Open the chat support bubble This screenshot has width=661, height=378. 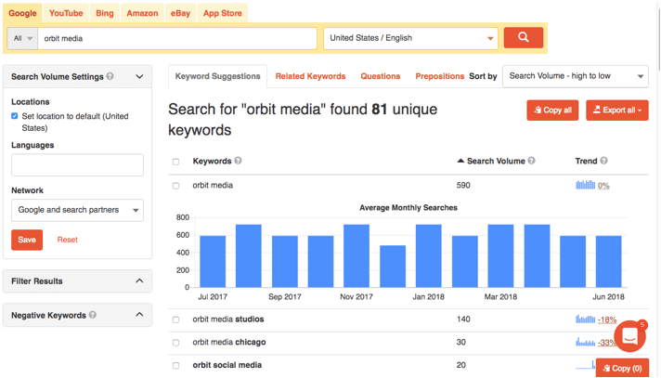point(629,336)
